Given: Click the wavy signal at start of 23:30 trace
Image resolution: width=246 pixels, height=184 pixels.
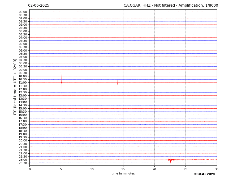Looking at the screenshot, I should click(x=37, y=163).
